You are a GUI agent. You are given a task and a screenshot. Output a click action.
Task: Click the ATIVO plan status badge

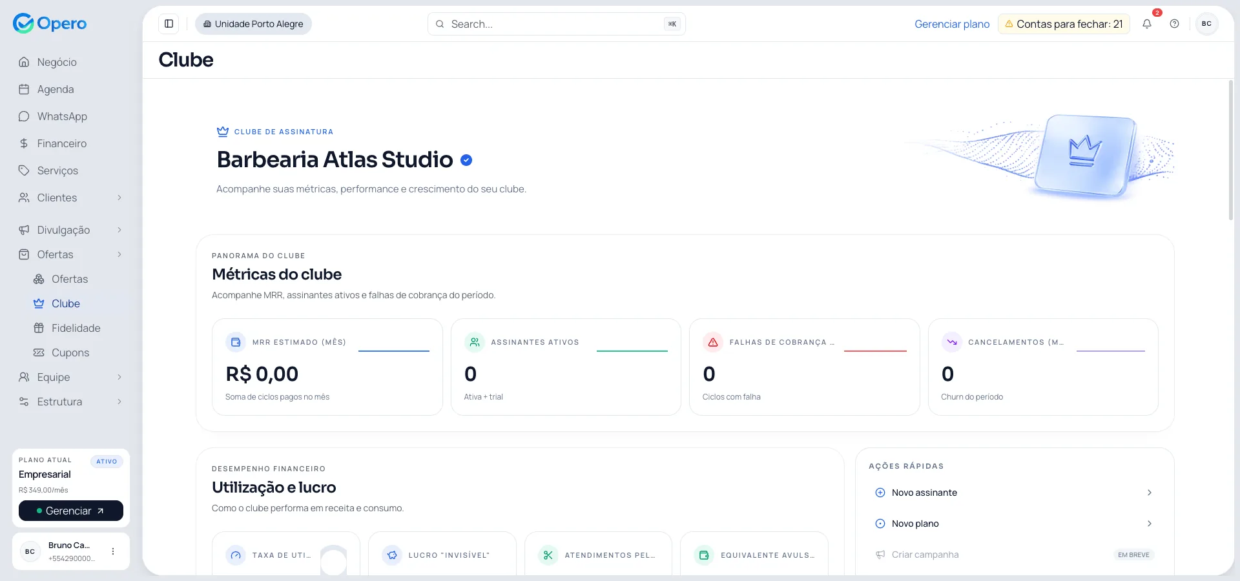click(107, 462)
